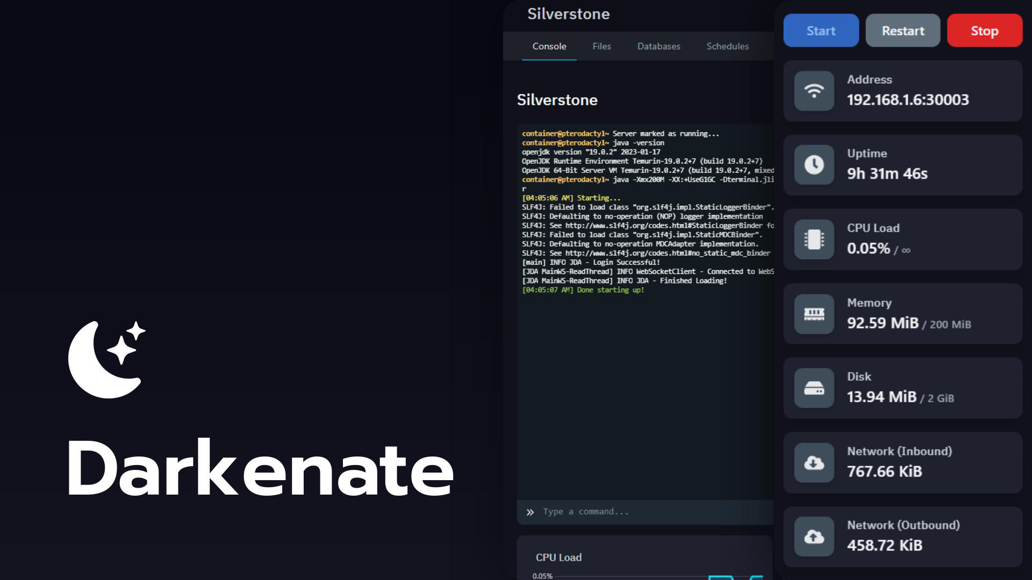Open the Console tab
The image size is (1032, 580).
point(549,46)
